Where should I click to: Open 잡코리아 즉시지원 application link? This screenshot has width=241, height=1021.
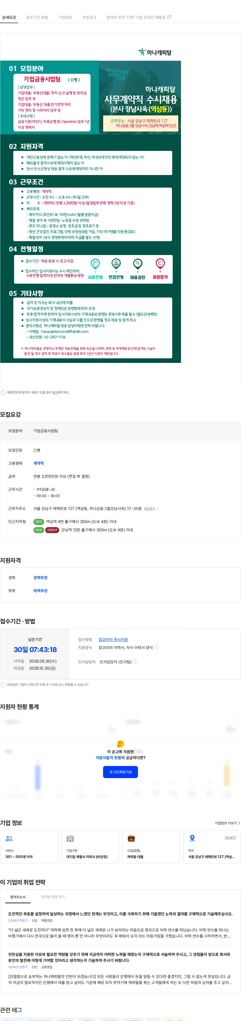(113, 639)
